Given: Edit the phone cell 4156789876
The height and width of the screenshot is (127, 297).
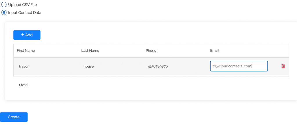Looking at the screenshot, I should (158, 67).
